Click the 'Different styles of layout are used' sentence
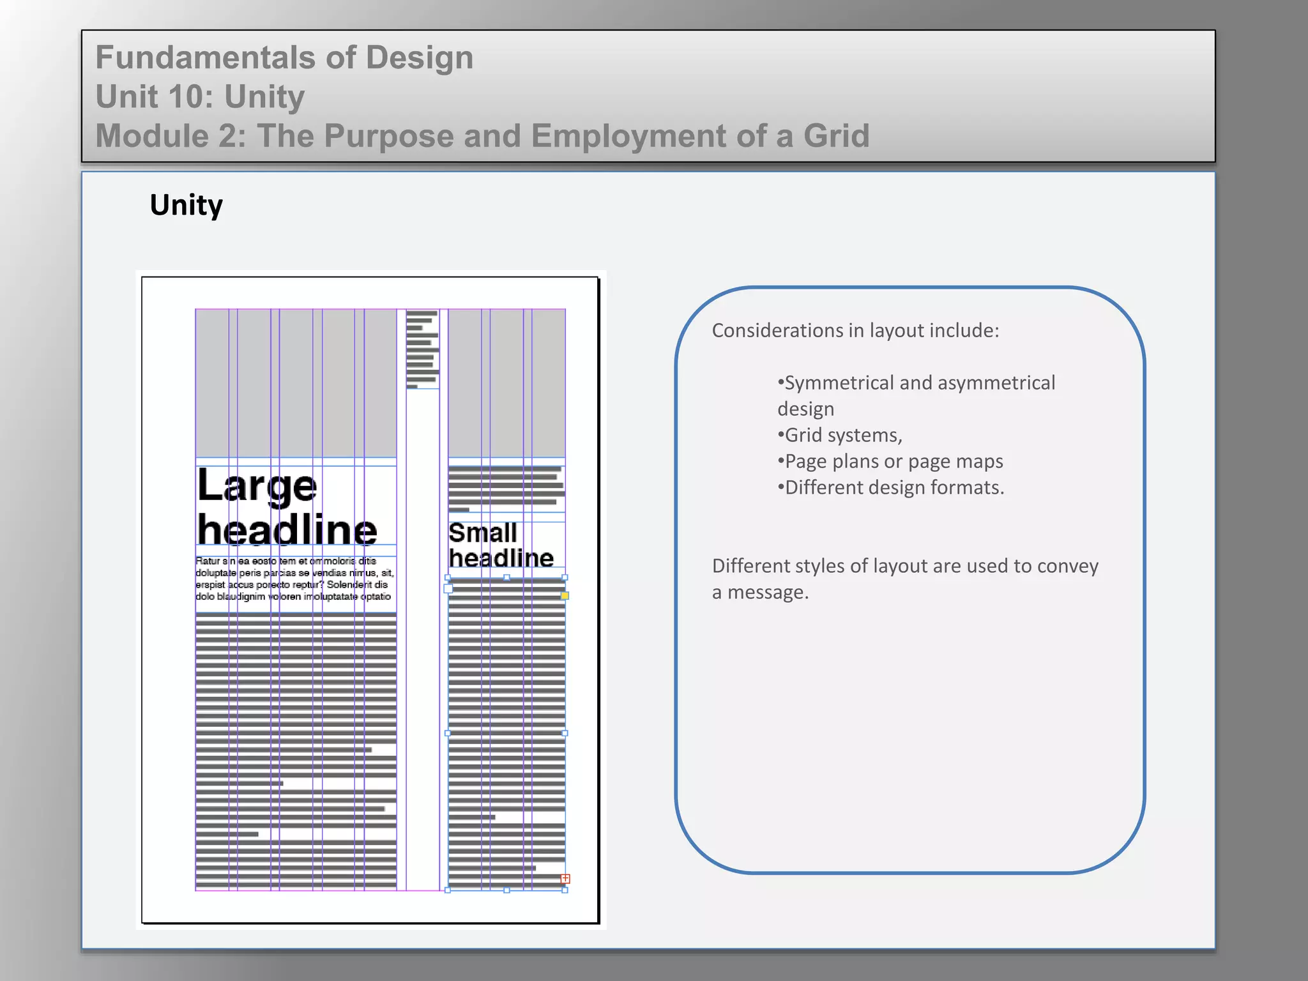Viewport: 1308px width, 981px height. [x=905, y=579]
